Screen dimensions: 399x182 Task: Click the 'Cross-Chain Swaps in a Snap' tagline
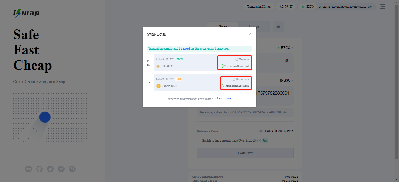39,82
